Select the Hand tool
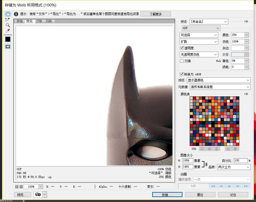Image resolution: width=256 pixels, height=202 pixels. coord(8,14)
